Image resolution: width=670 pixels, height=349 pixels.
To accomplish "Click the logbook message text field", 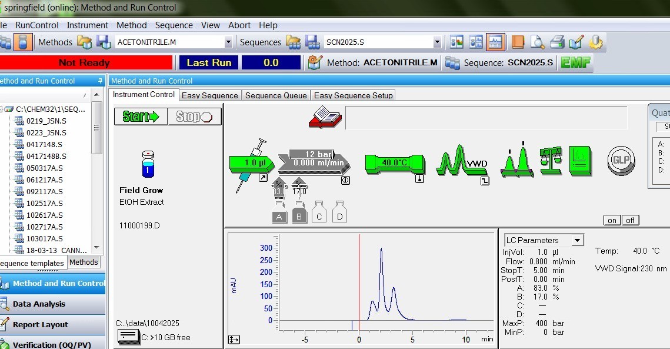I will click(486, 118).
